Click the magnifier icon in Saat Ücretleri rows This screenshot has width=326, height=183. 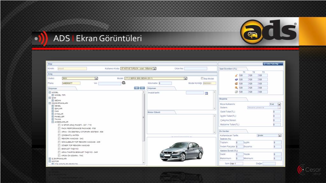pos(236,88)
